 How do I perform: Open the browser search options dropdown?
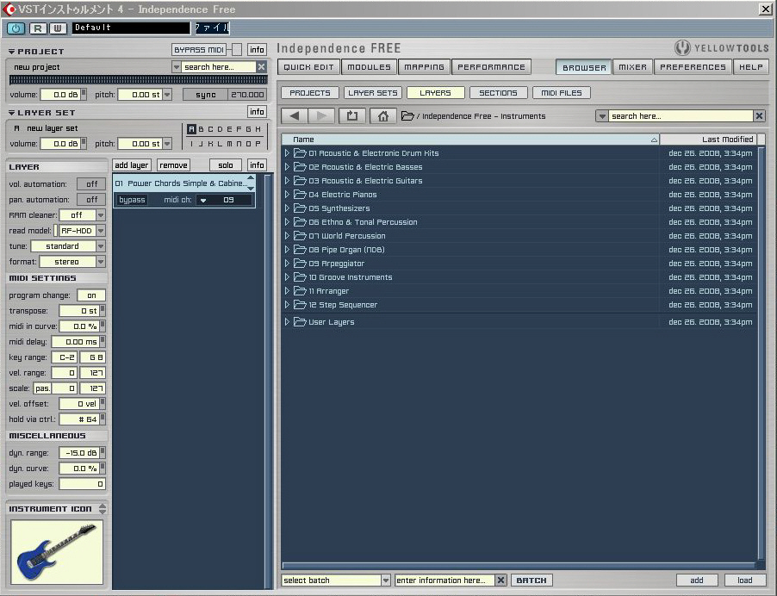tap(601, 116)
